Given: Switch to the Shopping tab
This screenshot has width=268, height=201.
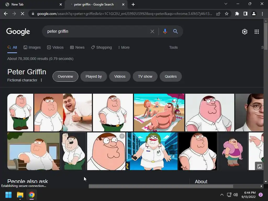Looking at the screenshot, I should [102, 48].
